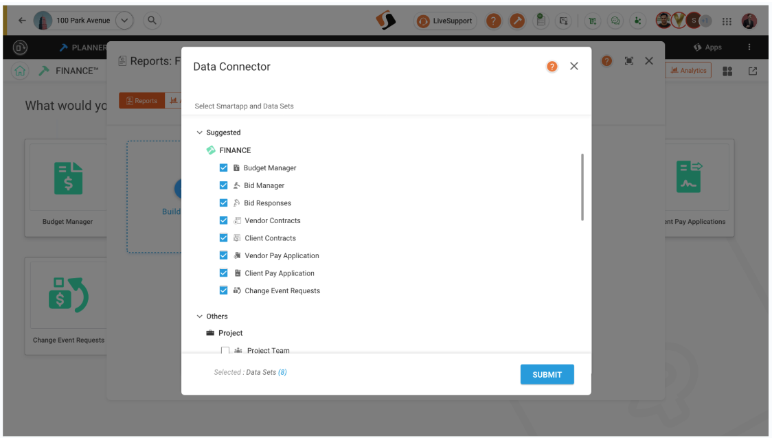Click the Bid Responses label
The image size is (772, 438).
click(x=267, y=203)
